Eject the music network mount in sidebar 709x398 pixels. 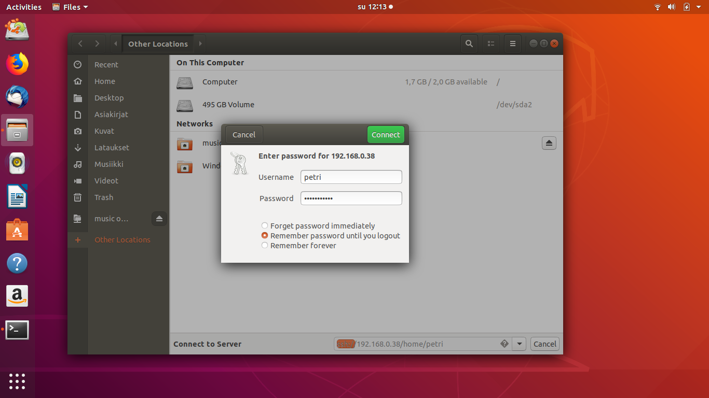point(159,219)
